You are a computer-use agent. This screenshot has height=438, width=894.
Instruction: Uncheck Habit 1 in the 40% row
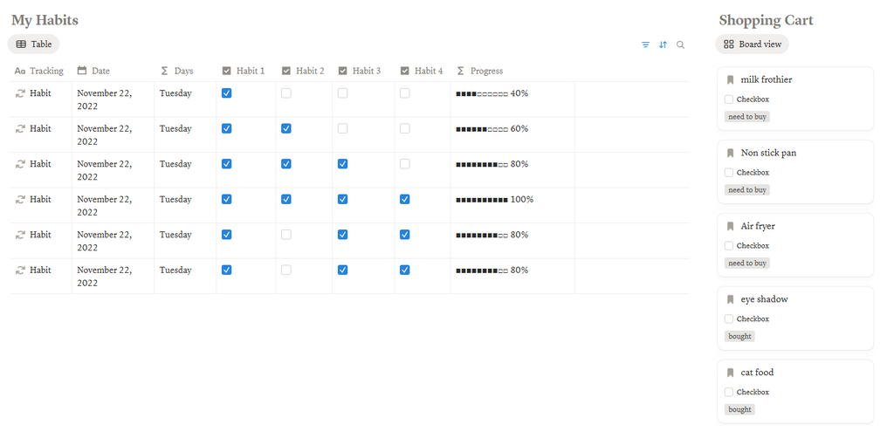tap(226, 93)
